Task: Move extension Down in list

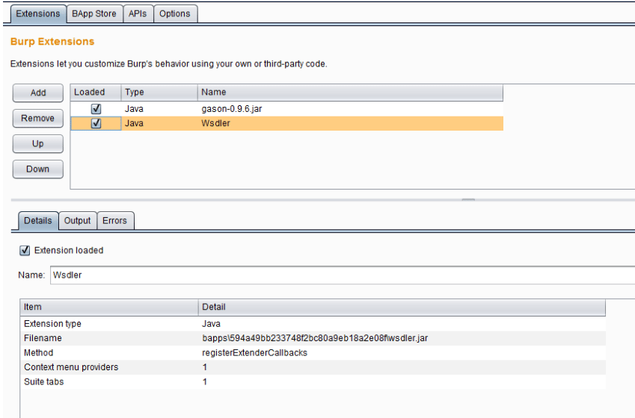Action: coord(38,169)
